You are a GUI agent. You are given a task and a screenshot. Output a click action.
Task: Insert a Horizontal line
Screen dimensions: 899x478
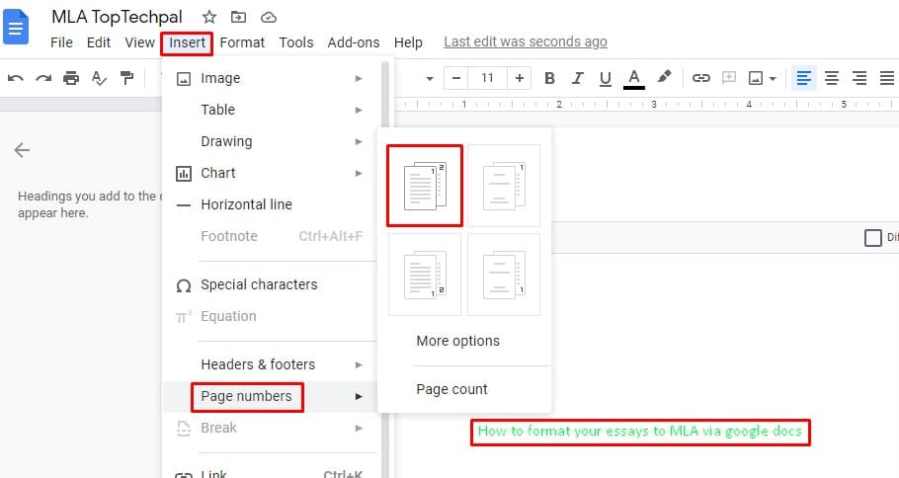point(270,204)
